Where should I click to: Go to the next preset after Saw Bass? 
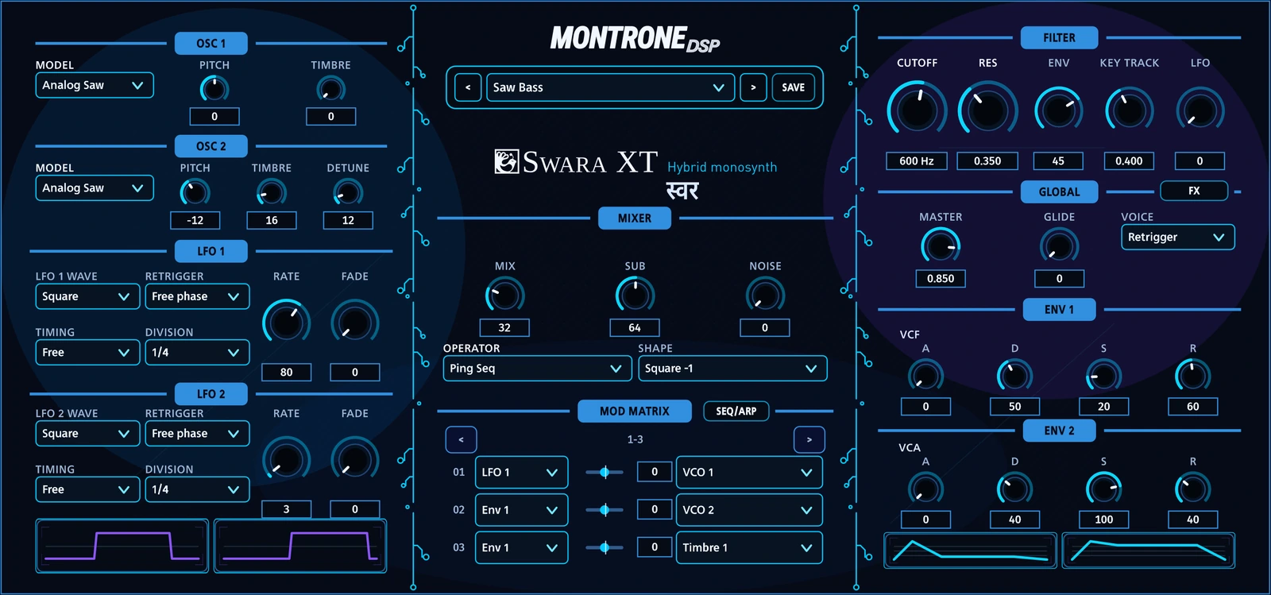753,87
